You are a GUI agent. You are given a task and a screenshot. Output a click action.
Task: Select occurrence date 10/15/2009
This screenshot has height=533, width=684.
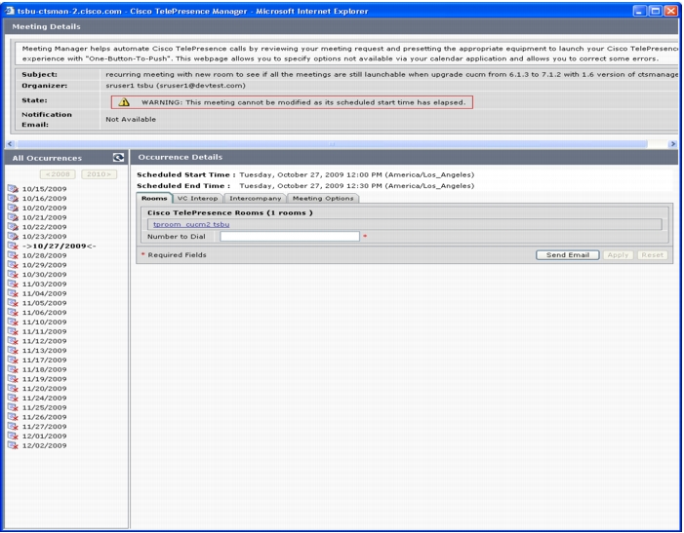(x=45, y=189)
